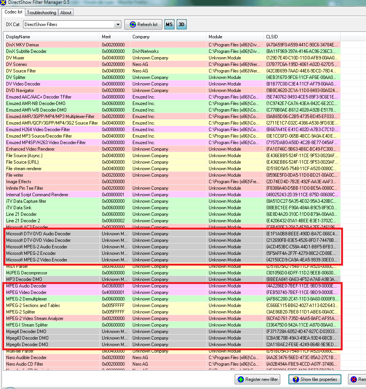Select Emuzed H264 Video Decoder-Filter
This screenshot has height=389, width=366.
click(x=173, y=129)
